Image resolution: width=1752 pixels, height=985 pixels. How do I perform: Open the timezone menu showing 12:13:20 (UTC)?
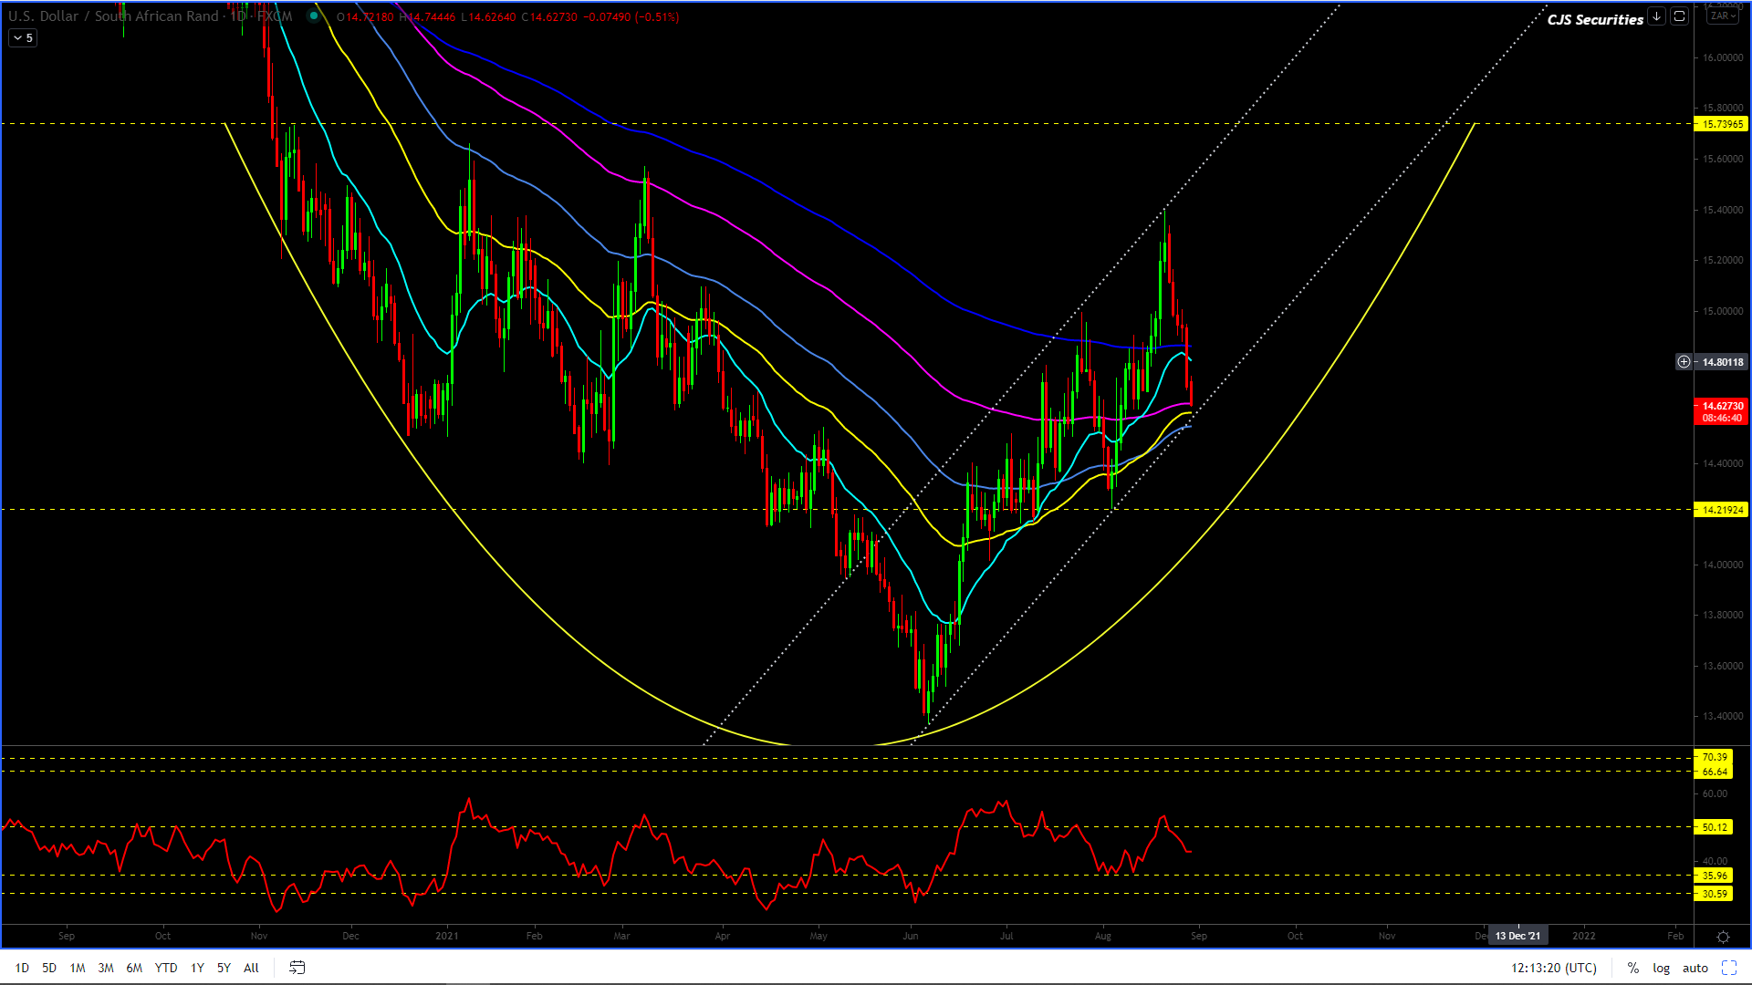point(1553,968)
